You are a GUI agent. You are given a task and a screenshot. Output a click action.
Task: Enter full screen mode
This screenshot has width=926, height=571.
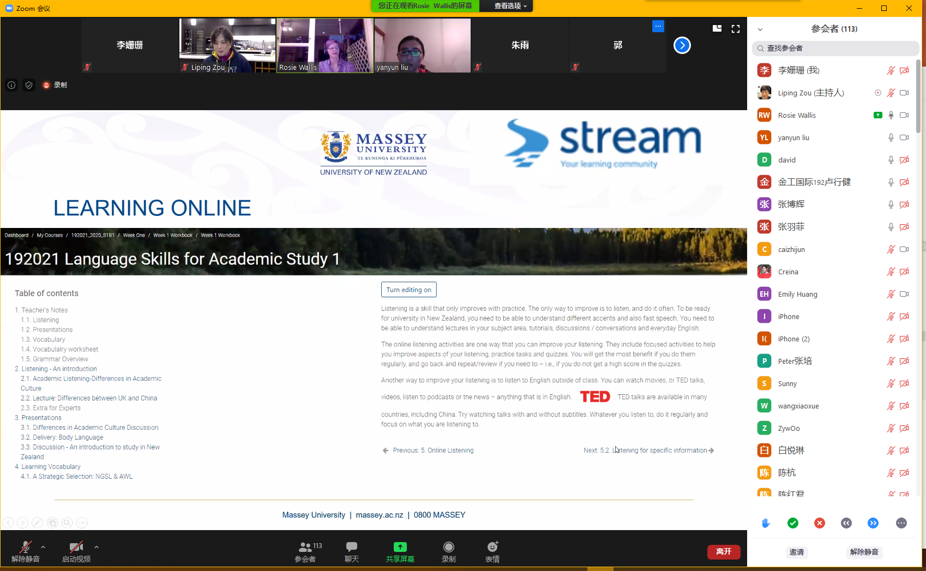pyautogui.click(x=736, y=28)
